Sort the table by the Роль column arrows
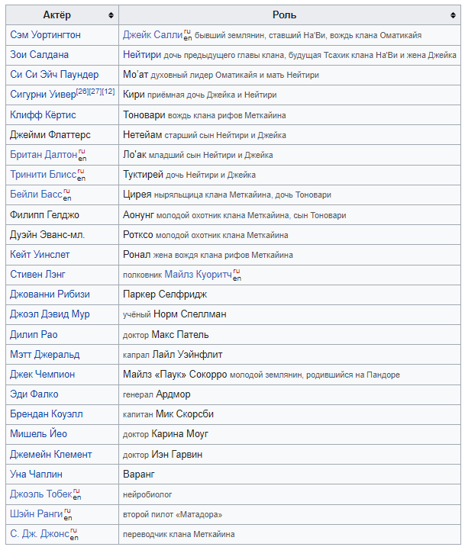Screen dimensions: 465x547 pos(453,15)
